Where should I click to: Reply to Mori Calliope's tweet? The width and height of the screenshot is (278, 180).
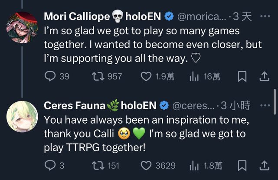[51, 77]
